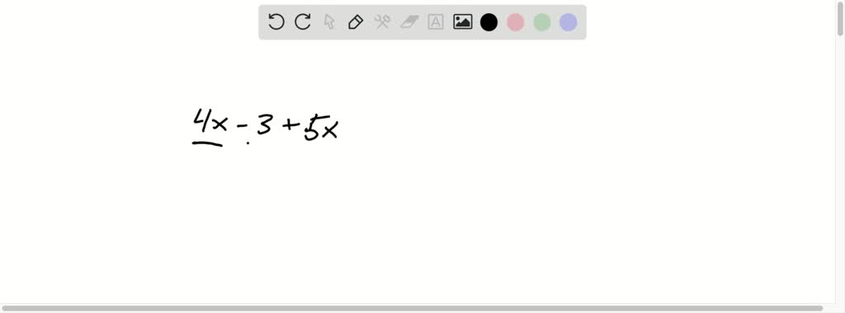This screenshot has width=845, height=313.
Task: Activate the eraser tool
Action: tap(409, 22)
